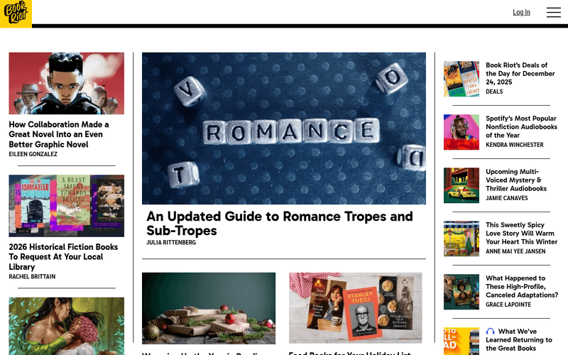Open How Collaboration Made a Great Novel headline

point(59,134)
